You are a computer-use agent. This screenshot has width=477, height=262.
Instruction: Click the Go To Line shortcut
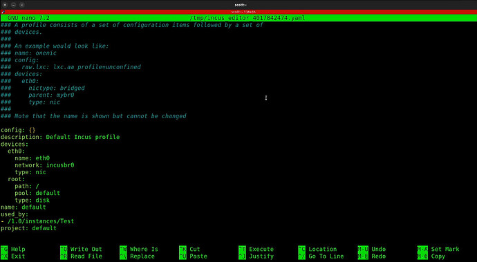321,256
